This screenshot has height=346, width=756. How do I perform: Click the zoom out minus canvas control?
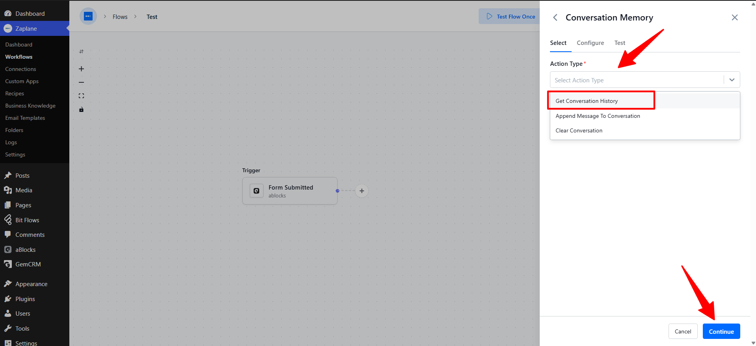81,82
